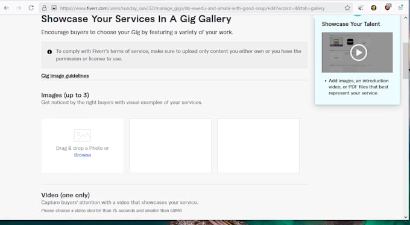Click the Showcase Your Talent heading
Screen dimensions: 410x225
coord(351,24)
